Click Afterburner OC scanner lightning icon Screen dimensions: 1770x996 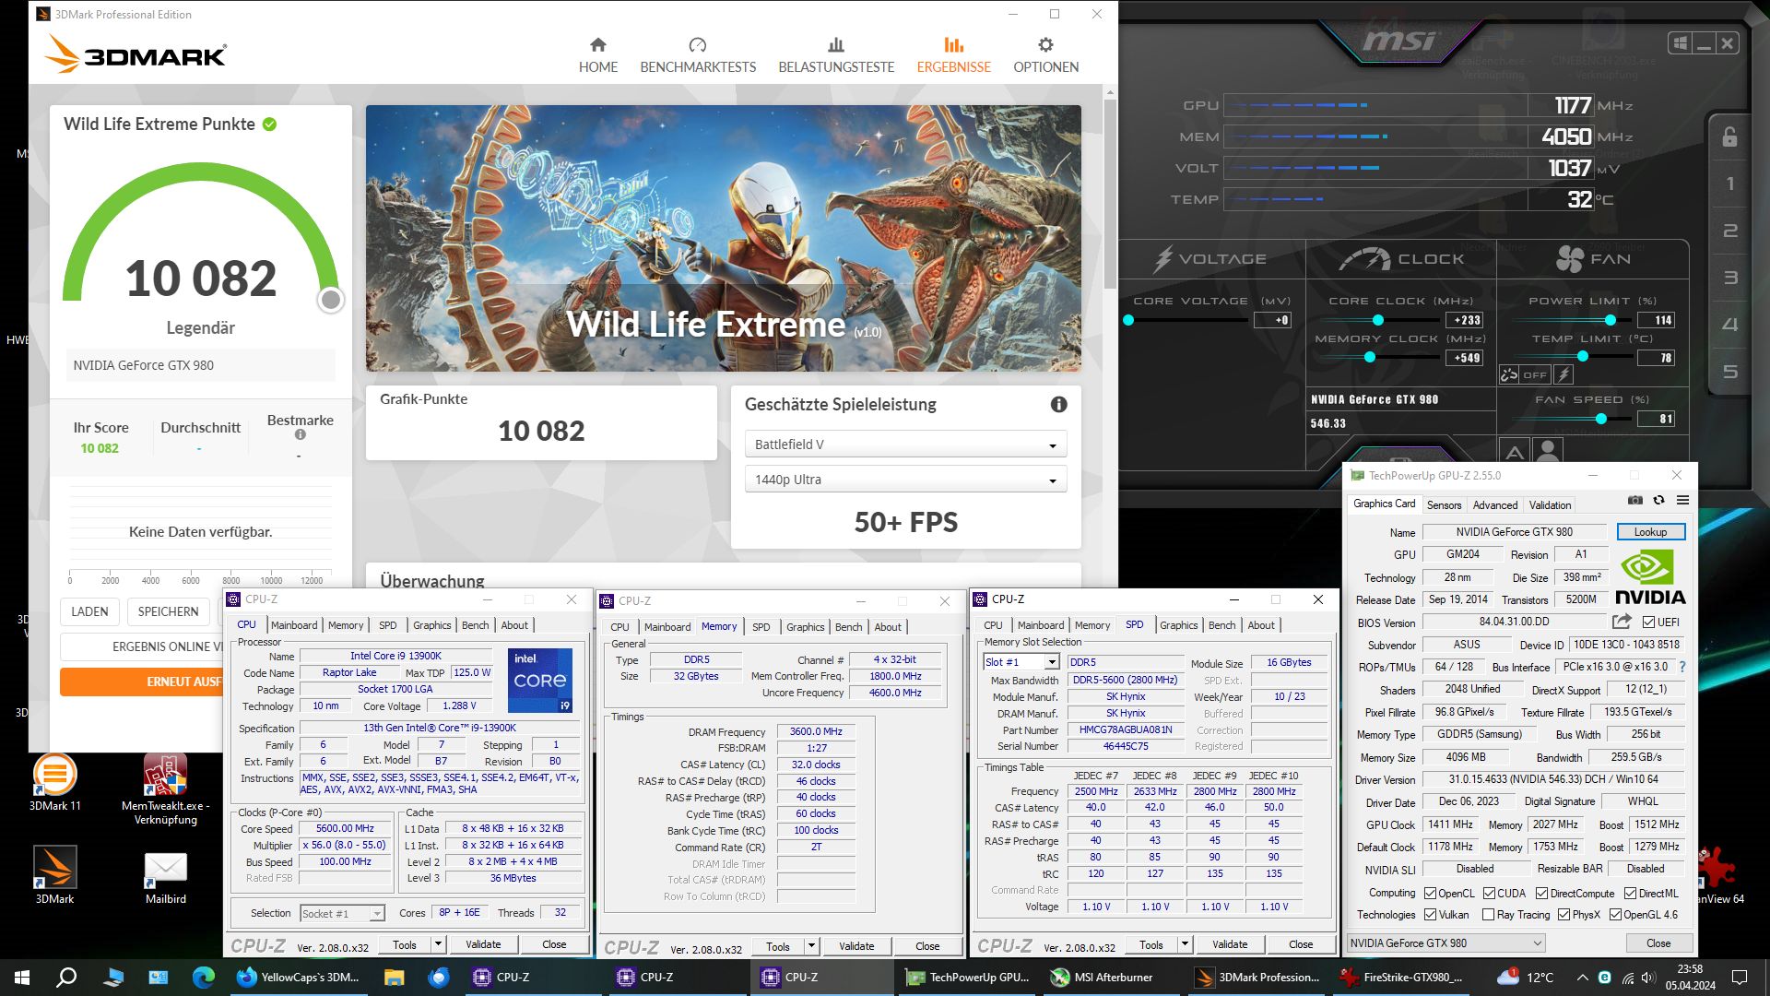1563,374
